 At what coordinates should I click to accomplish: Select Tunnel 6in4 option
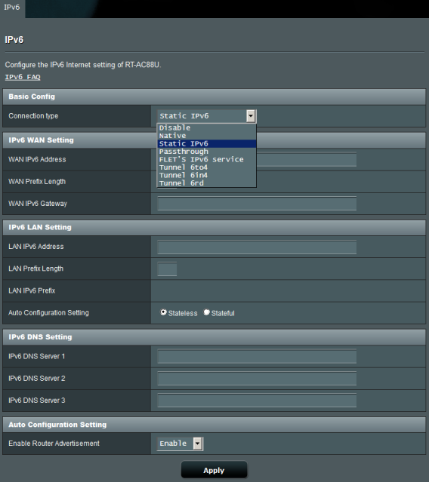pos(206,175)
